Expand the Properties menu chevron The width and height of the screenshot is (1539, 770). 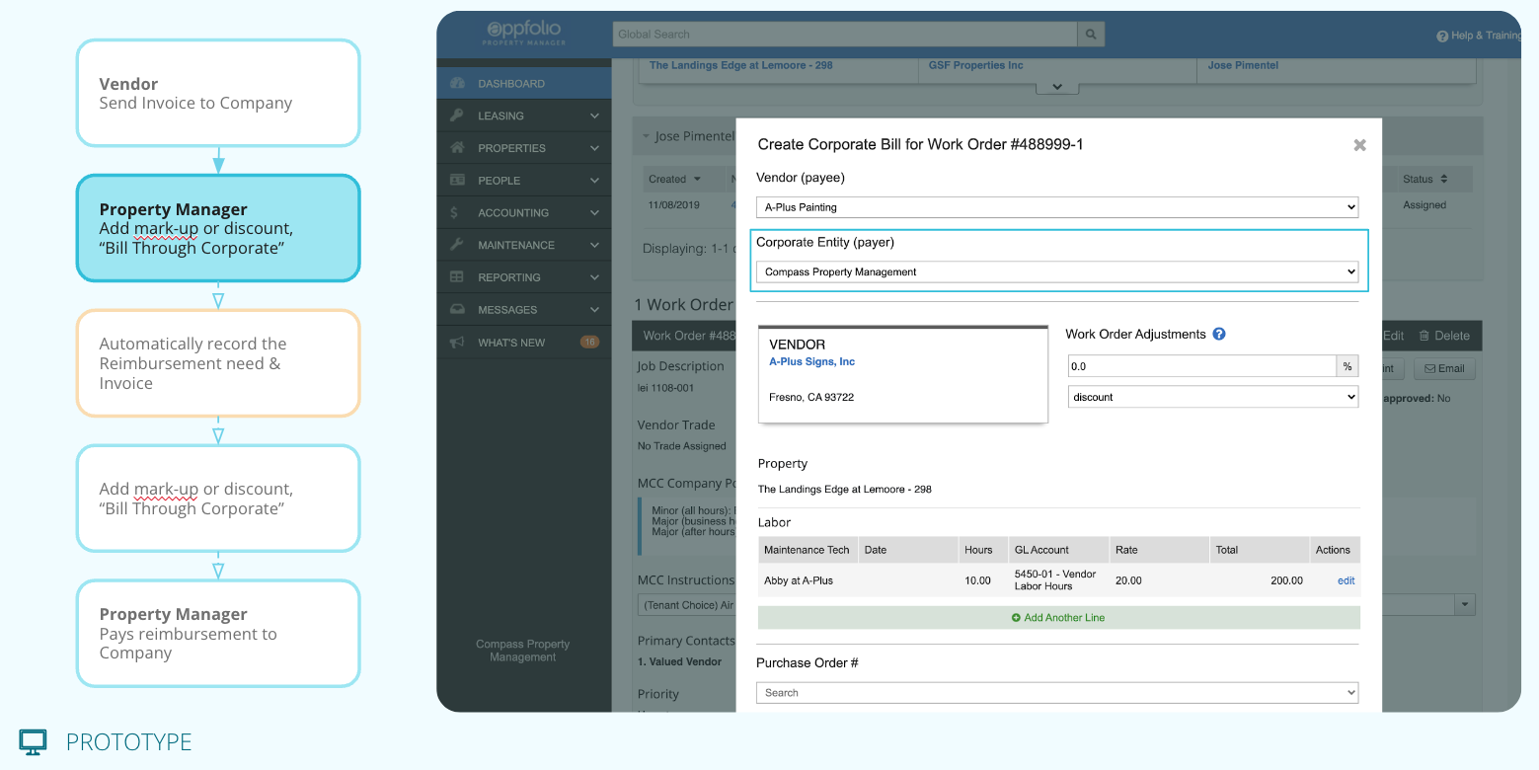click(594, 148)
